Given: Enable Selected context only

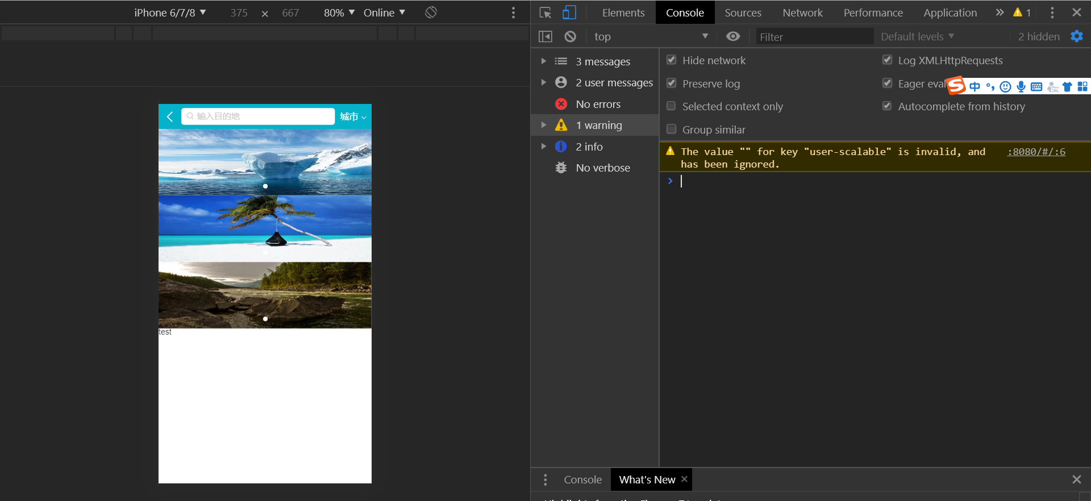Looking at the screenshot, I should click(671, 106).
